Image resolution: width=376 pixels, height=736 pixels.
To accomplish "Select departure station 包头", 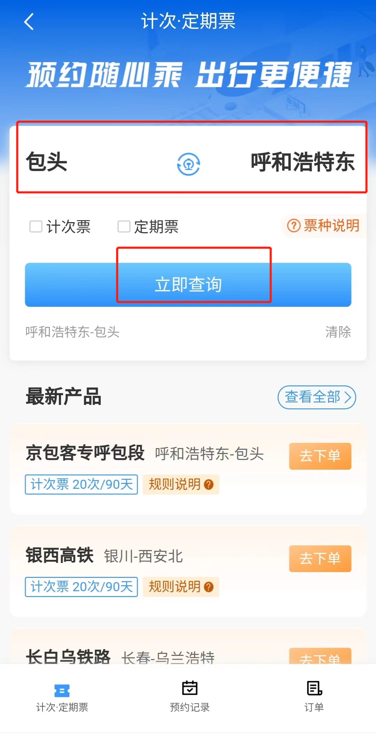I will point(47,162).
